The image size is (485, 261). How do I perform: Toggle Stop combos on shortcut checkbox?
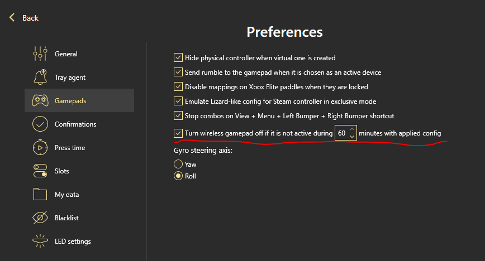pyautogui.click(x=178, y=115)
